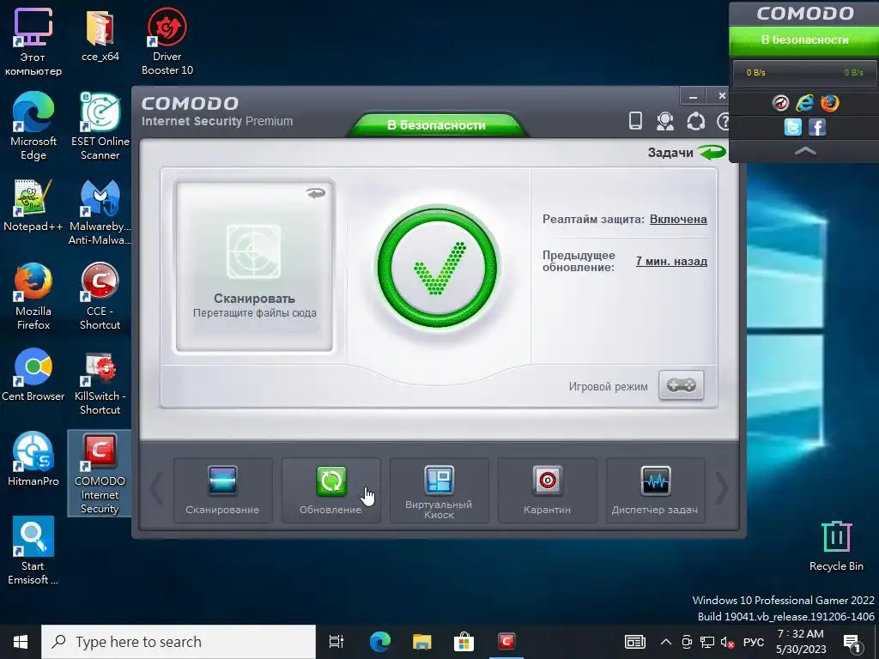879x659 pixels.
Task: Select the Driver Booster 10 shortcut
Action: pos(167,42)
